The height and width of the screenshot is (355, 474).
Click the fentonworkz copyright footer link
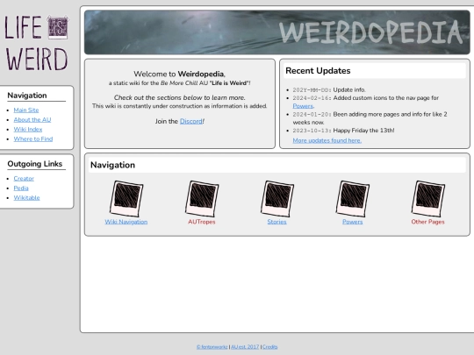[212, 347]
